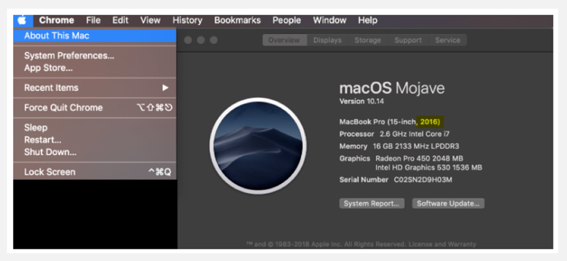Zoom the About This Mac window
Image resolution: width=567 pixels, height=261 pixels.
click(214, 40)
